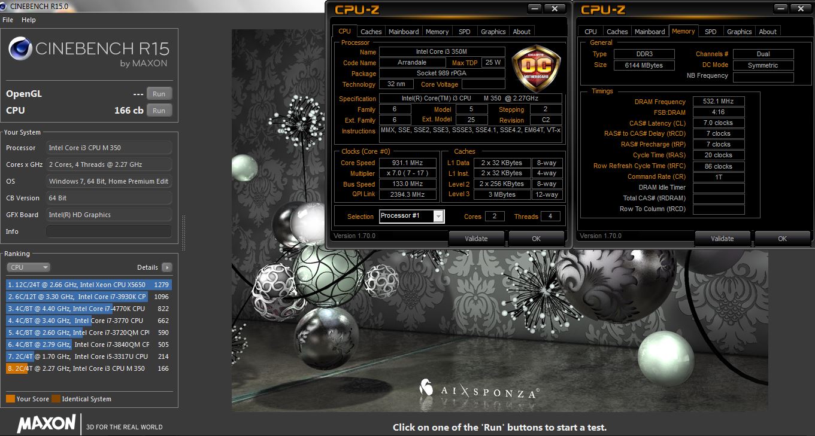Switch to Caches tab in right CPU-Z
815x436 pixels.
617,32
